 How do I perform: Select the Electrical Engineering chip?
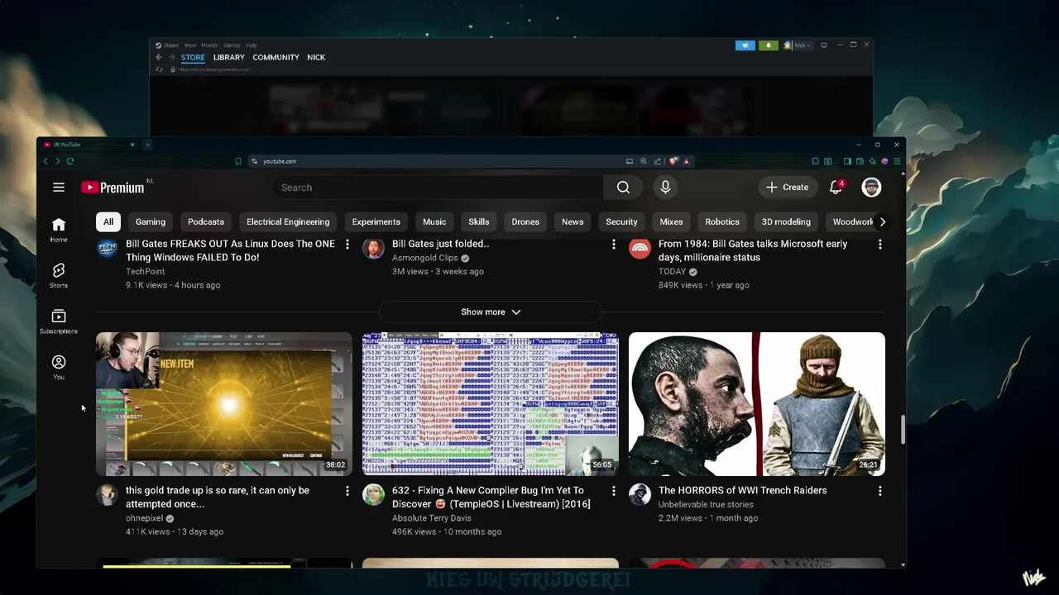pyautogui.click(x=288, y=221)
